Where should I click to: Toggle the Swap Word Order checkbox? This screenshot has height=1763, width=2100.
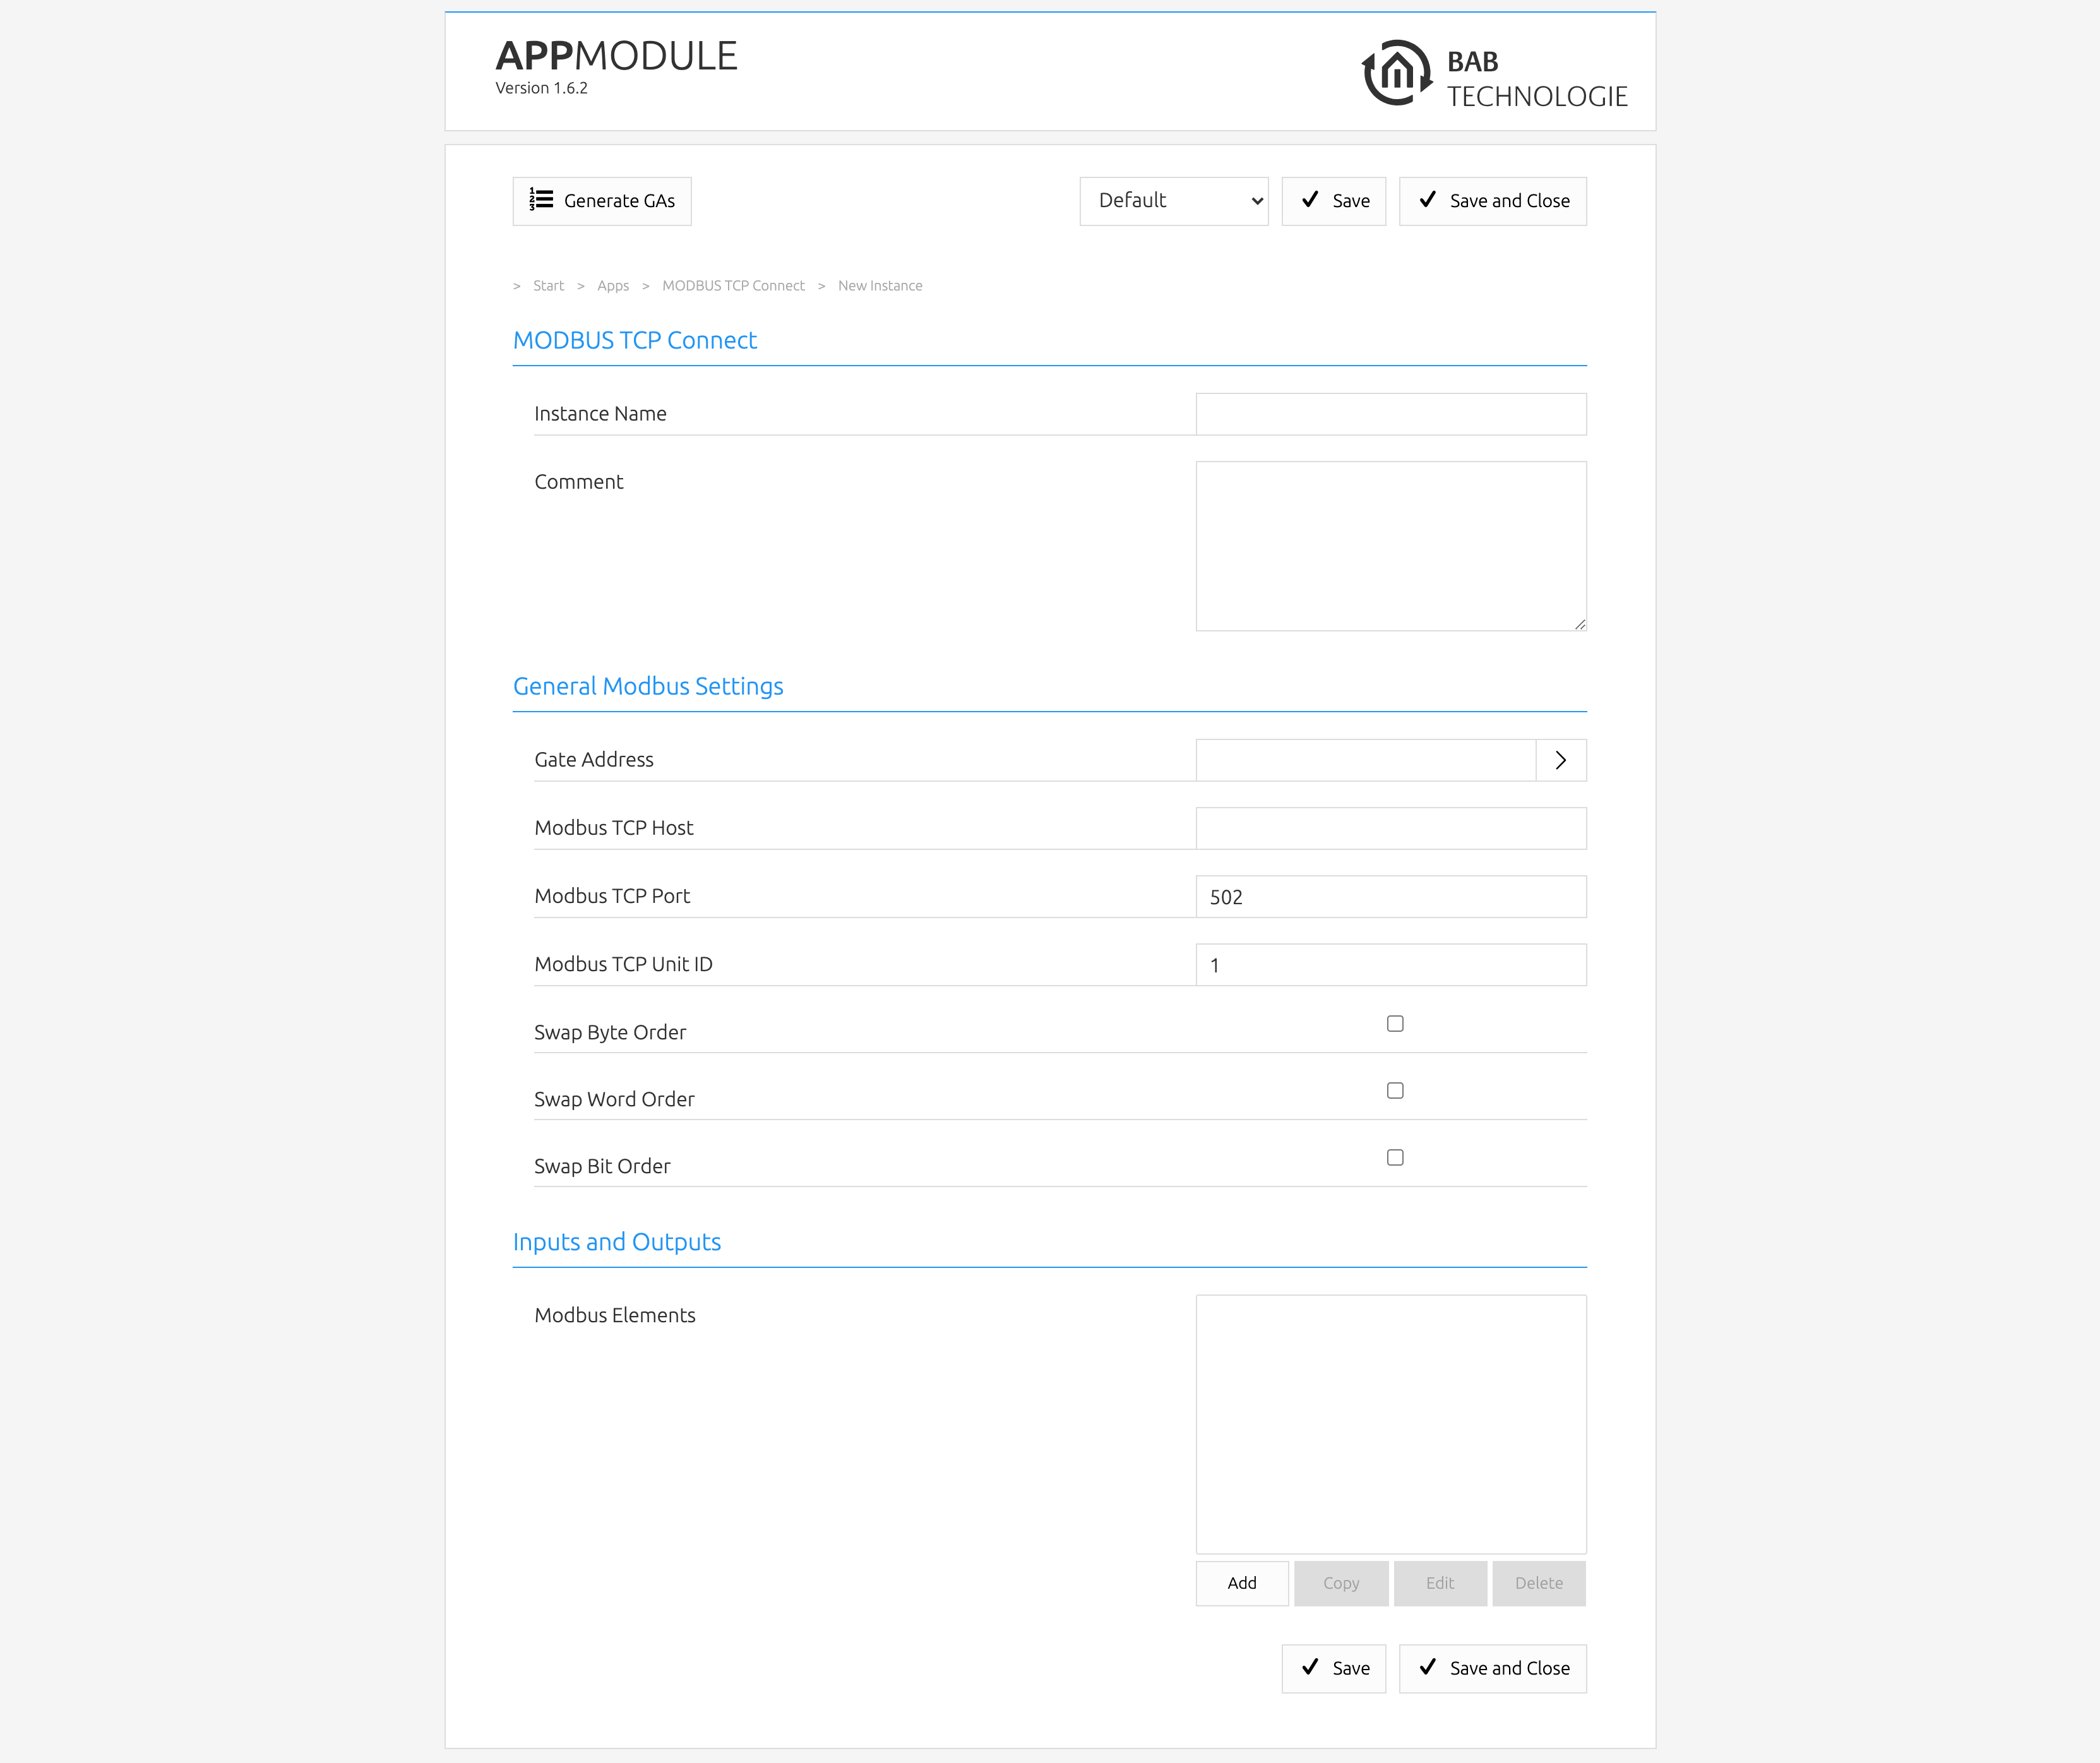[x=1395, y=1090]
